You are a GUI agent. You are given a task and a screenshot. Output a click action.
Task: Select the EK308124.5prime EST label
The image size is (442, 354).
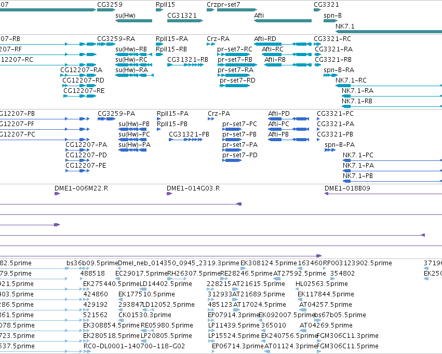[269, 263]
